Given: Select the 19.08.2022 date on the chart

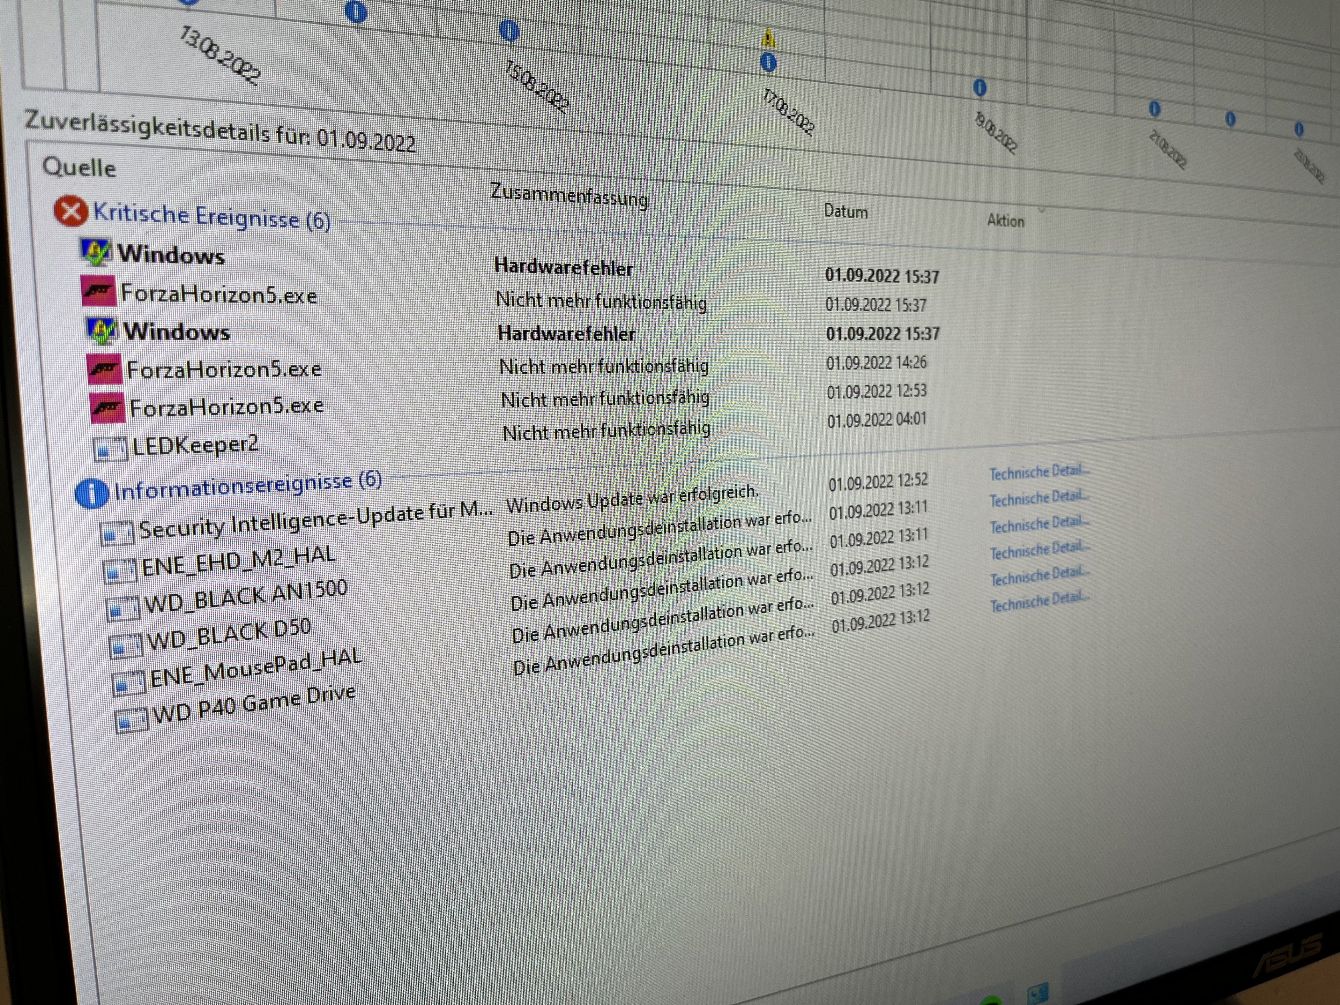Looking at the screenshot, I should 995,133.
